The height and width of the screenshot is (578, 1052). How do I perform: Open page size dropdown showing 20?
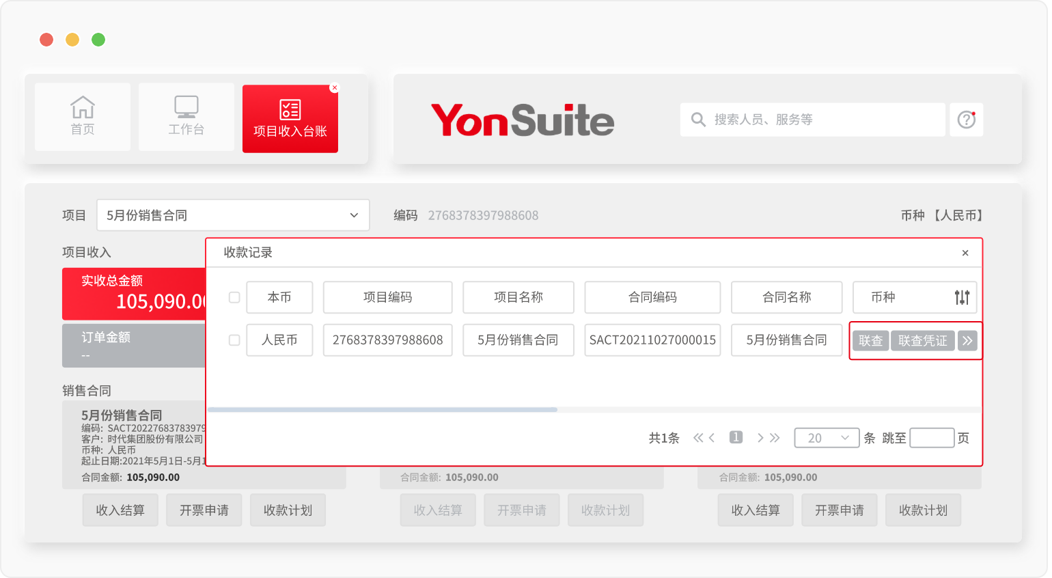[826, 438]
